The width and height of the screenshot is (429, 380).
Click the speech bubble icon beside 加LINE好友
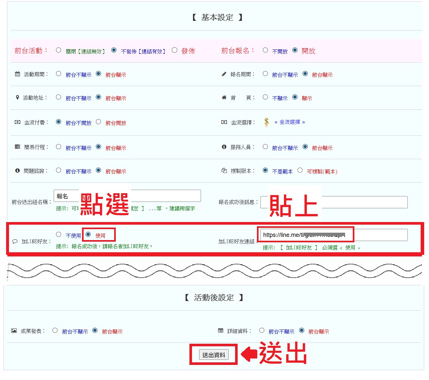coord(15,242)
